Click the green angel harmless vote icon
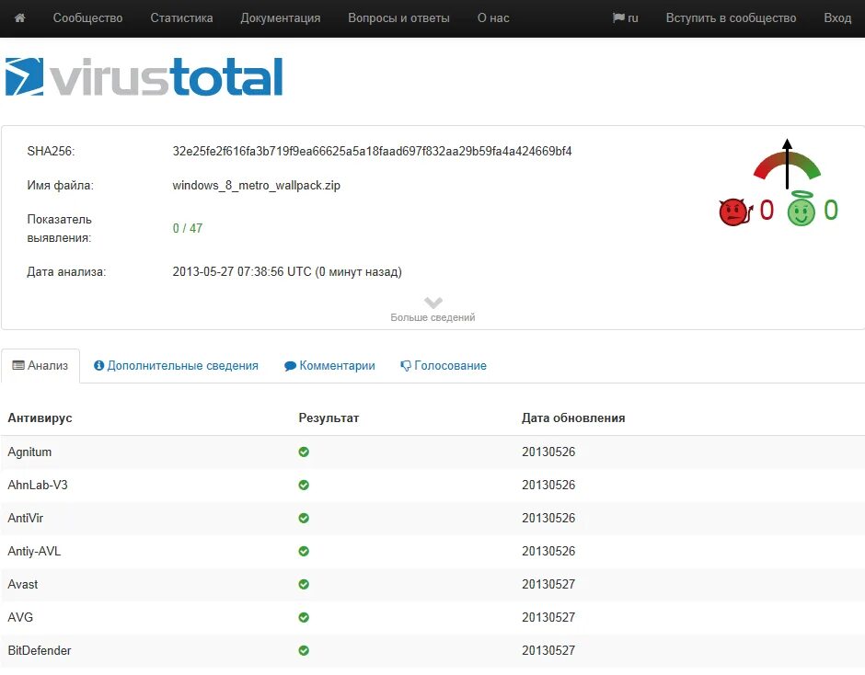This screenshot has height=675, width=865. [801, 209]
